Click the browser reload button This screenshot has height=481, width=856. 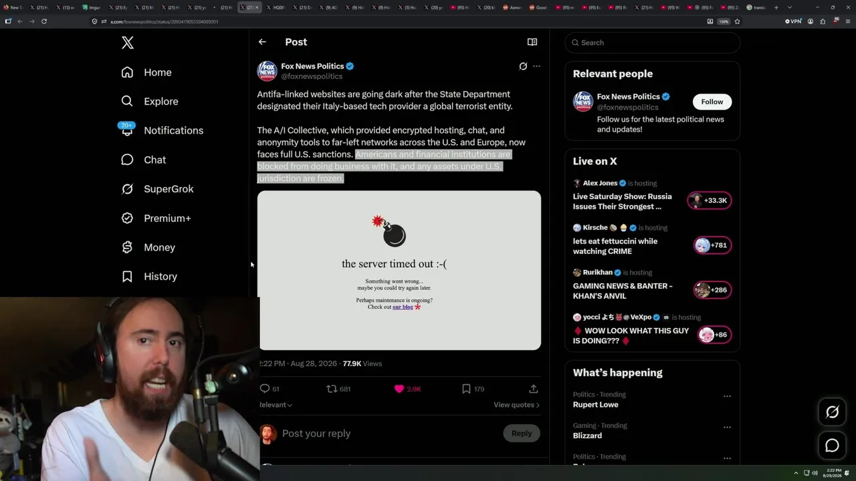point(44,21)
